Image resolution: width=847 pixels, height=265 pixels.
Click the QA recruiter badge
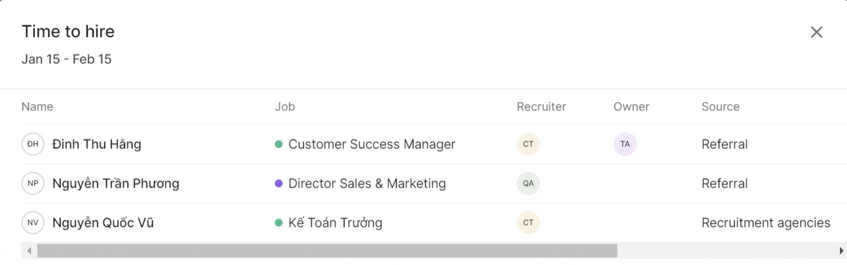528,184
